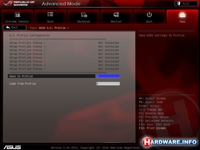The image size is (200, 150).
Task: Click the Save to Profile input field
Action: click(x=108, y=76)
